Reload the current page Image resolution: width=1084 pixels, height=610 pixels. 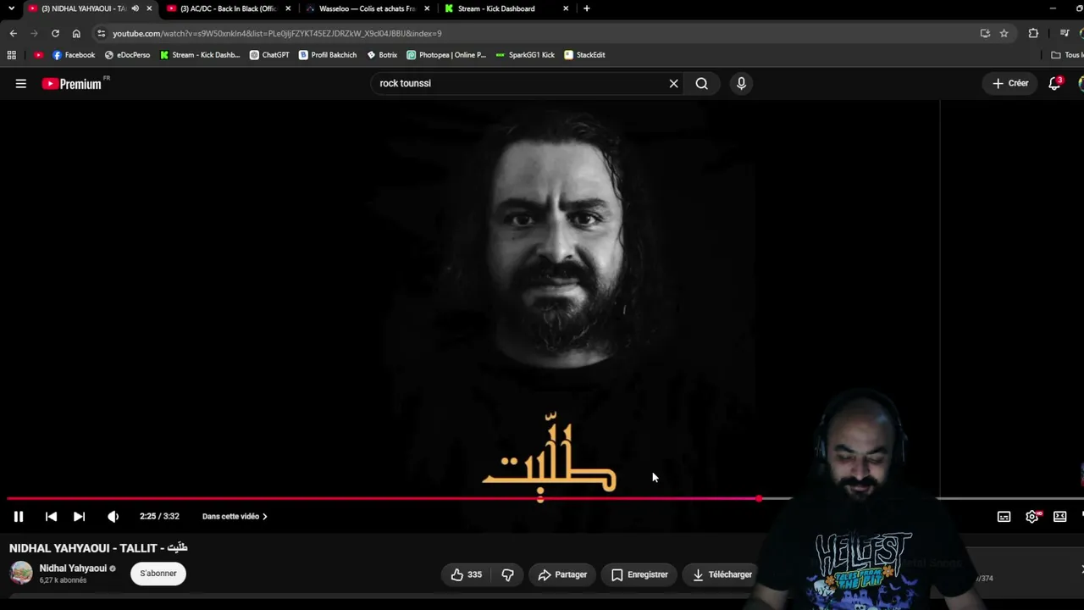pyautogui.click(x=55, y=33)
